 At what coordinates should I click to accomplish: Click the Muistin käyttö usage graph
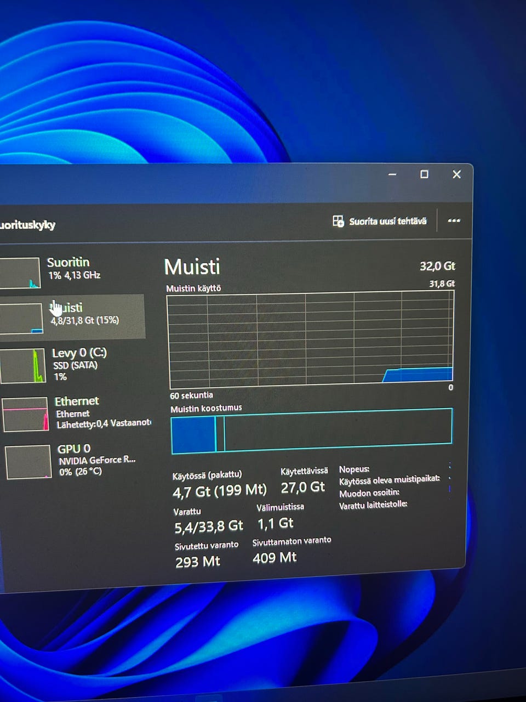coord(311,339)
